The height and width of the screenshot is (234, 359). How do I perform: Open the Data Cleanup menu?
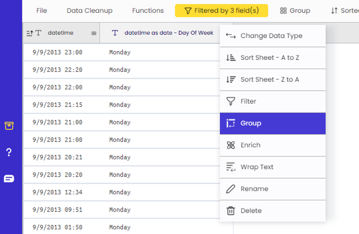tap(89, 10)
